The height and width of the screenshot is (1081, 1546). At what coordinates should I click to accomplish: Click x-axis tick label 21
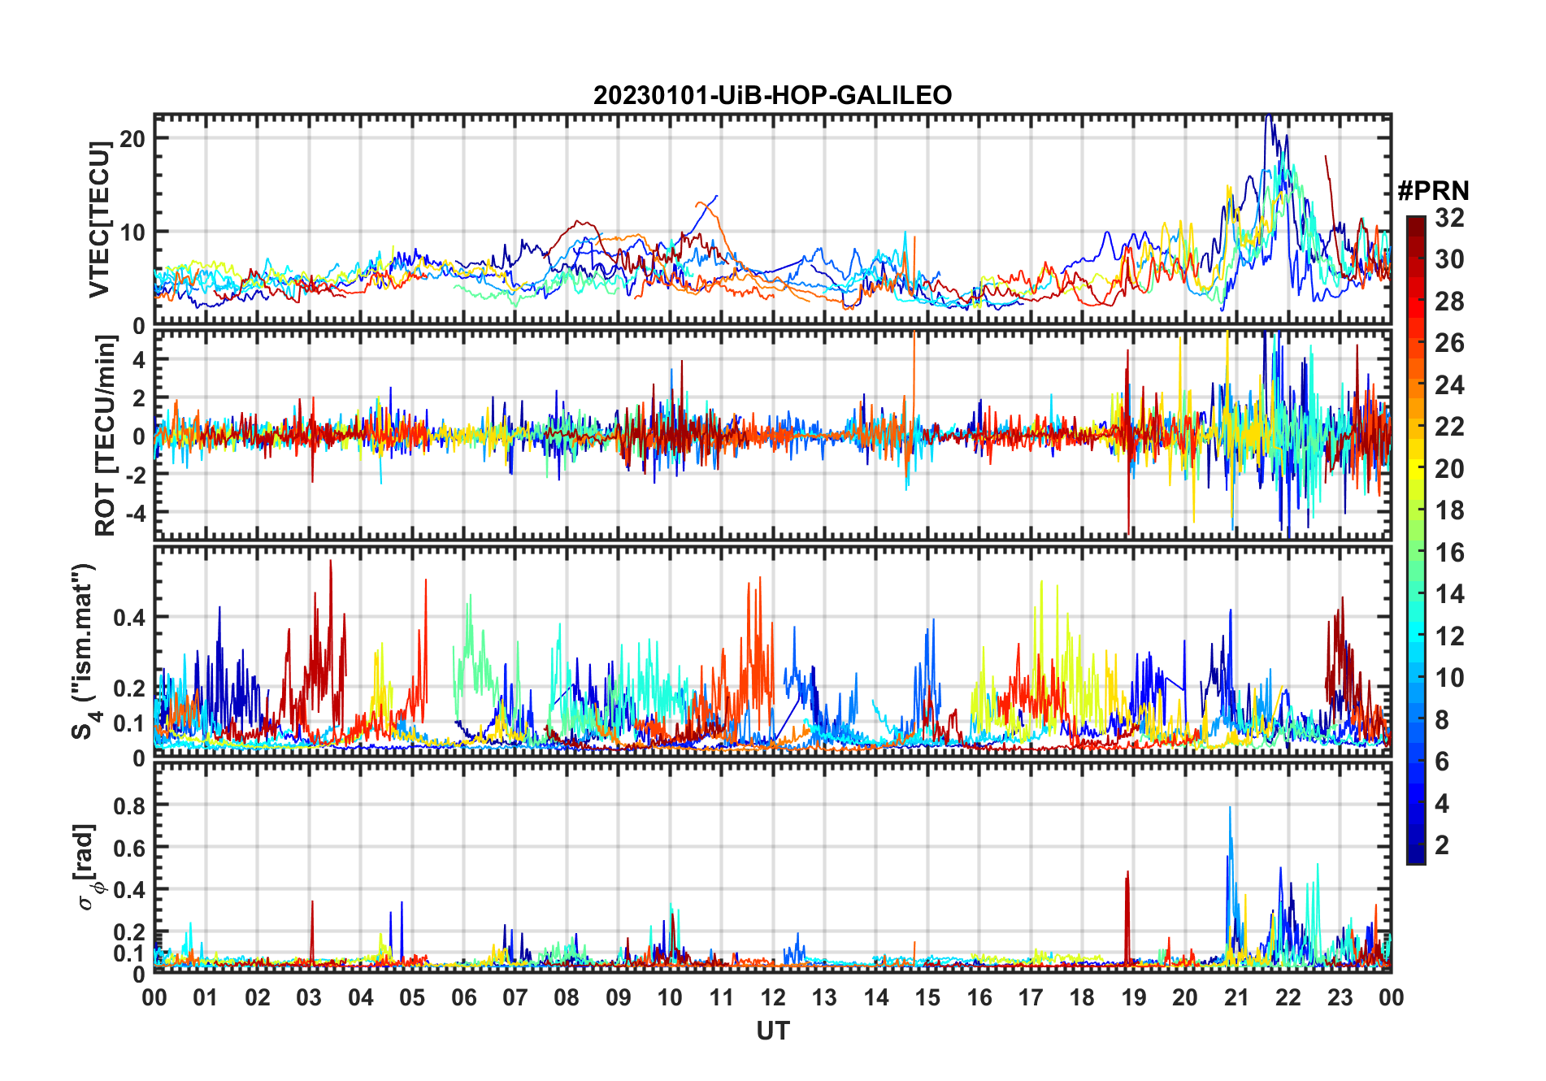(x=1237, y=998)
